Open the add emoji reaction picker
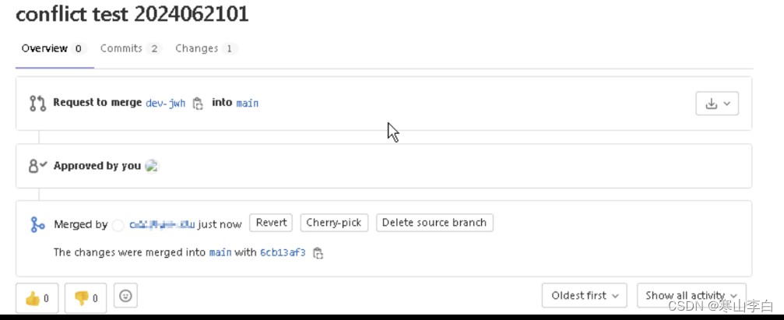The height and width of the screenshot is (320, 784). pos(125,296)
